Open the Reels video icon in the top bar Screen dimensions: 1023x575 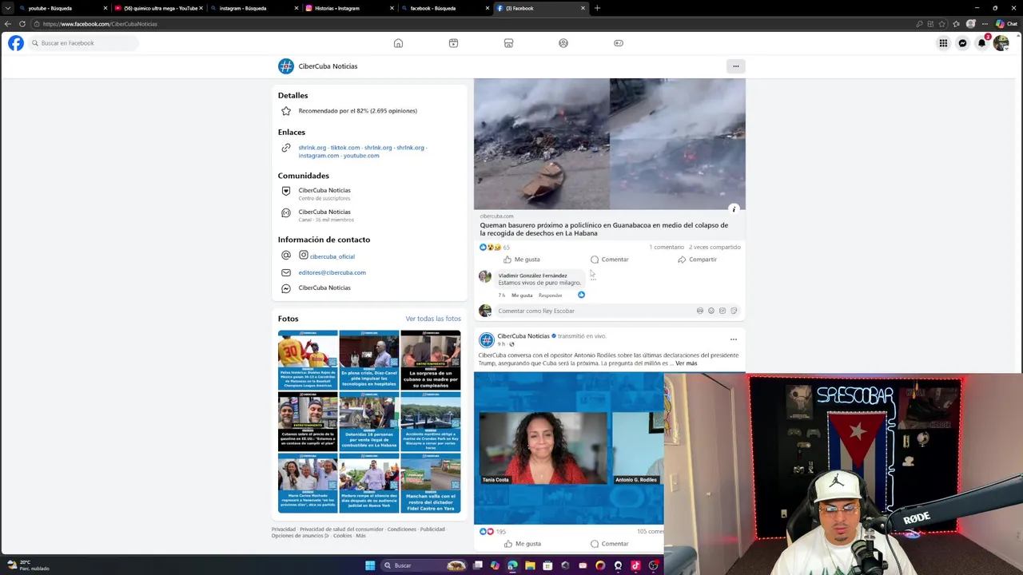[x=453, y=43]
